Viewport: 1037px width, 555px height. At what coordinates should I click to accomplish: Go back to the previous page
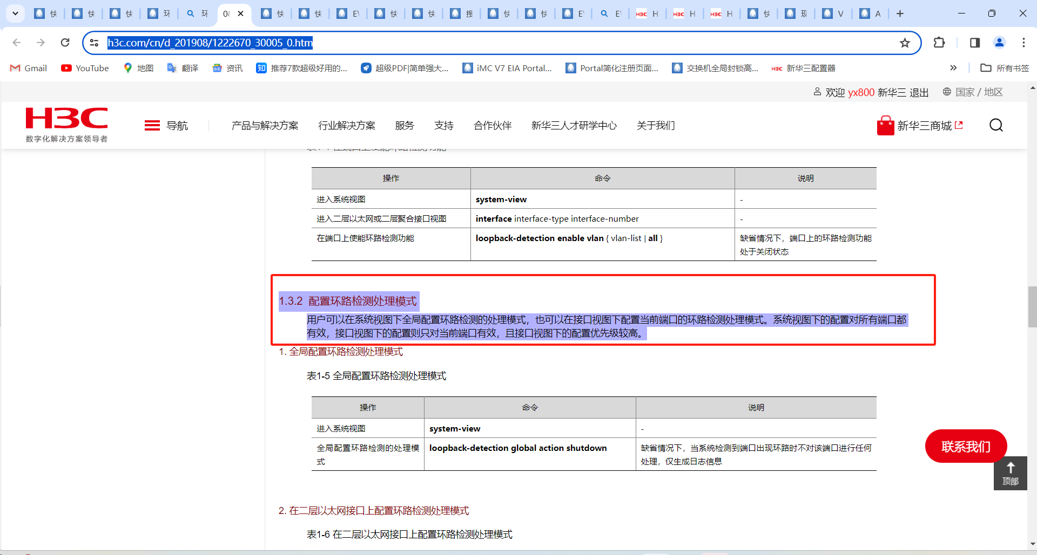(x=17, y=43)
